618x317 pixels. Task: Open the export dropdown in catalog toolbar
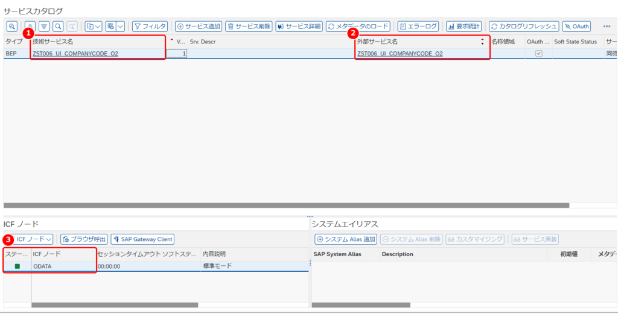pos(94,27)
